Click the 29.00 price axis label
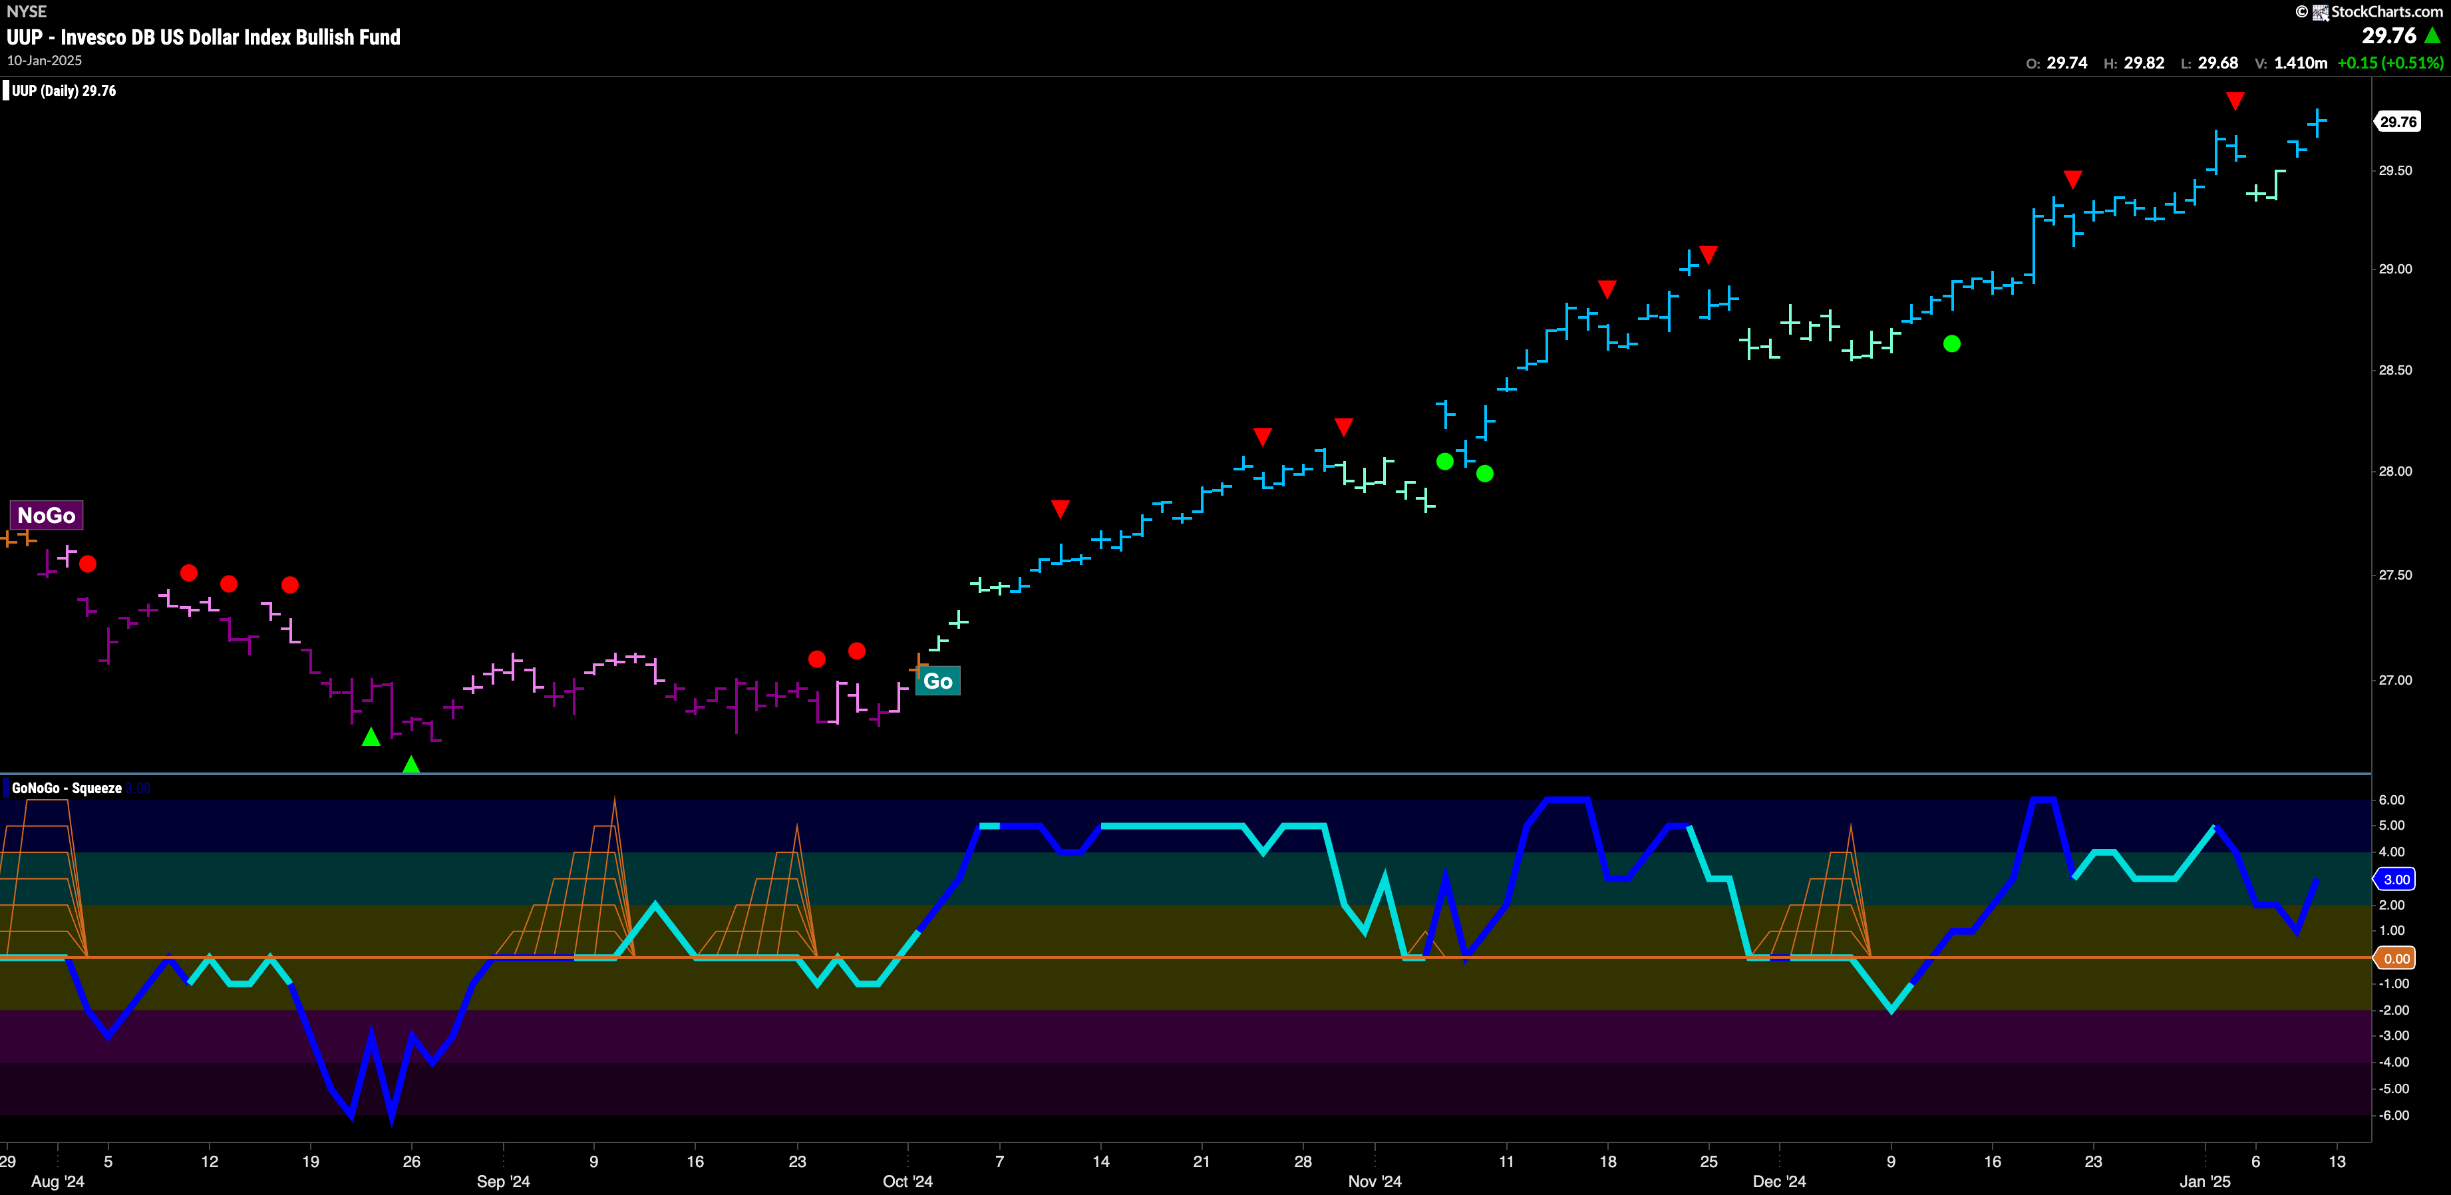Screen dimensions: 2451x1195 (x=2395, y=269)
